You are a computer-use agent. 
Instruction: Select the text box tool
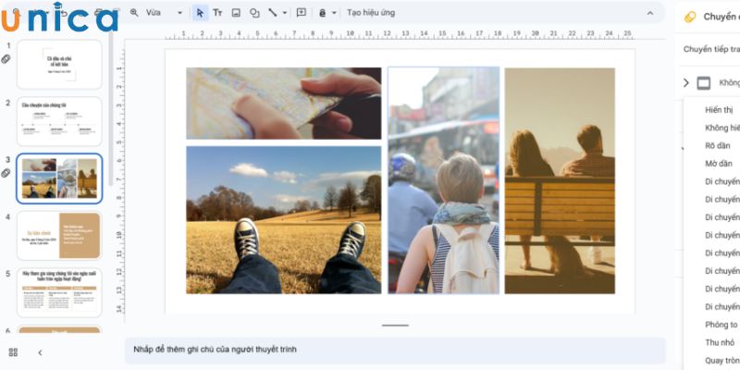coord(217,13)
